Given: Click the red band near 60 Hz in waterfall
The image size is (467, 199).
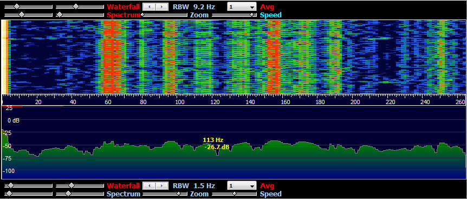Looking at the screenshot, I should [x=112, y=56].
